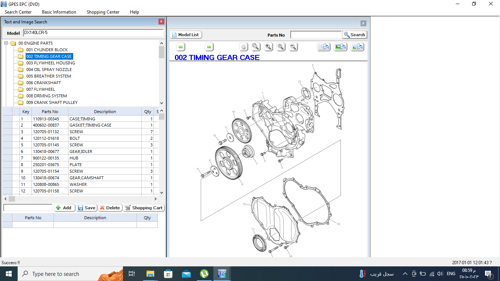Click the parts table horizontal scroll right arrow
This screenshot has width=500, height=281.
pyautogui.click(x=156, y=199)
